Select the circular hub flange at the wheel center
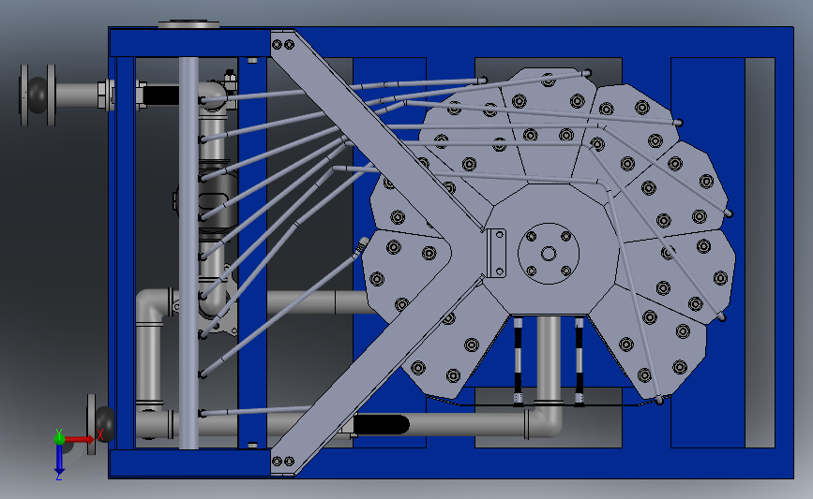The image size is (813, 499). pos(548,254)
